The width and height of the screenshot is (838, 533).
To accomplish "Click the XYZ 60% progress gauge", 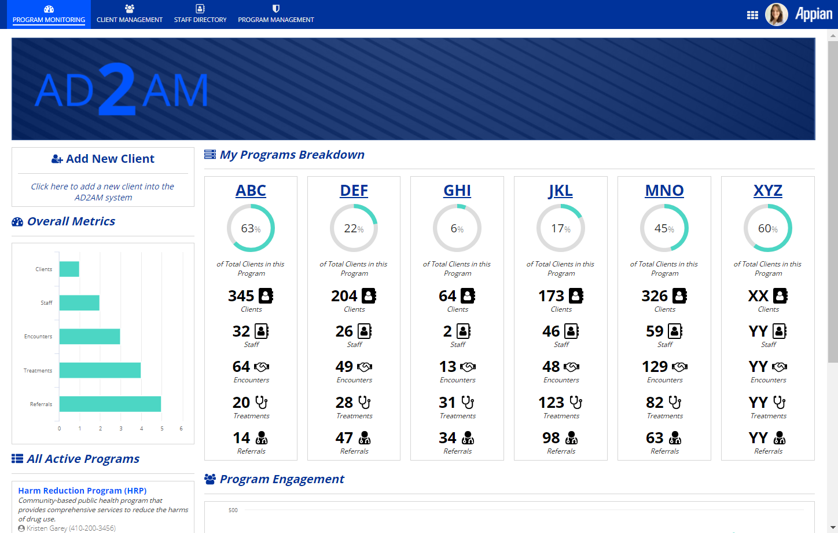I will [768, 228].
